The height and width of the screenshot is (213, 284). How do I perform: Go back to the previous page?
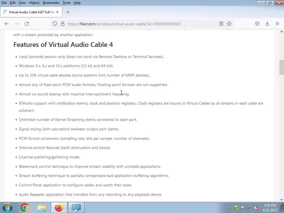click(7, 24)
